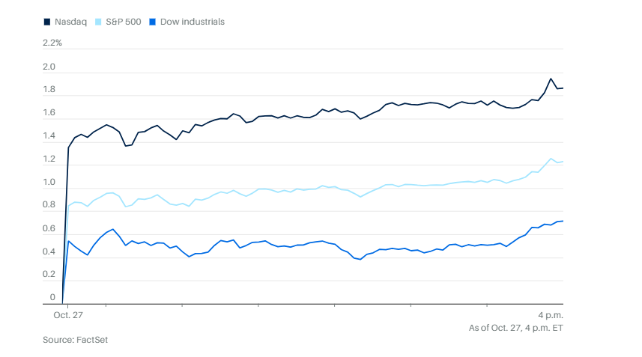
Task: Click the 0.6 y-axis label
Action: click(49, 228)
